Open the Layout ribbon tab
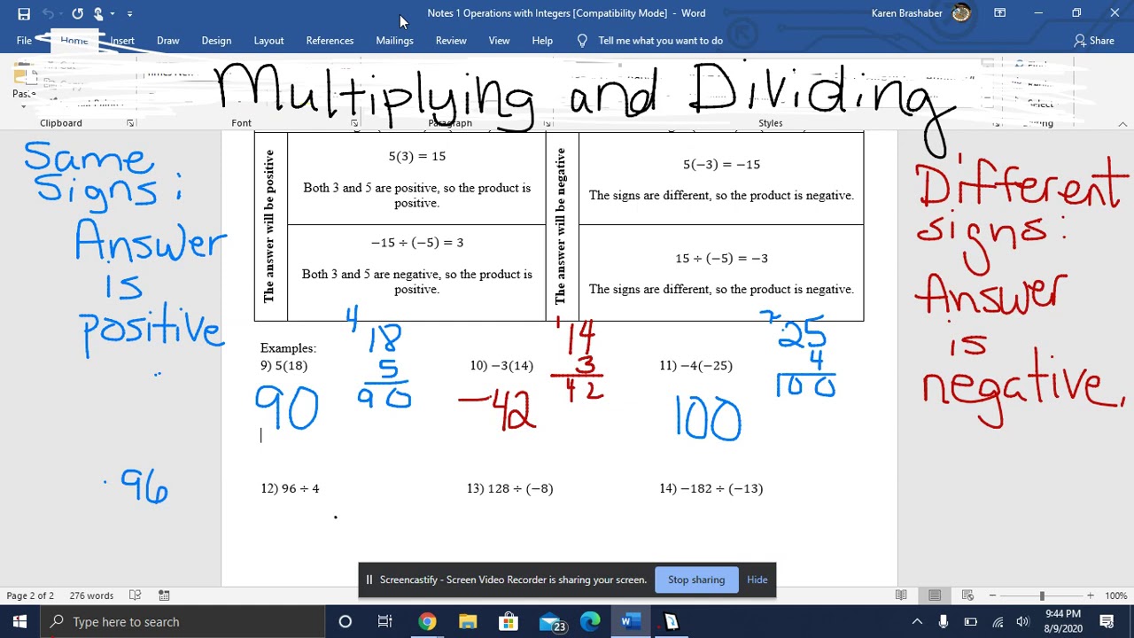This screenshot has height=638, width=1134. coord(268,41)
